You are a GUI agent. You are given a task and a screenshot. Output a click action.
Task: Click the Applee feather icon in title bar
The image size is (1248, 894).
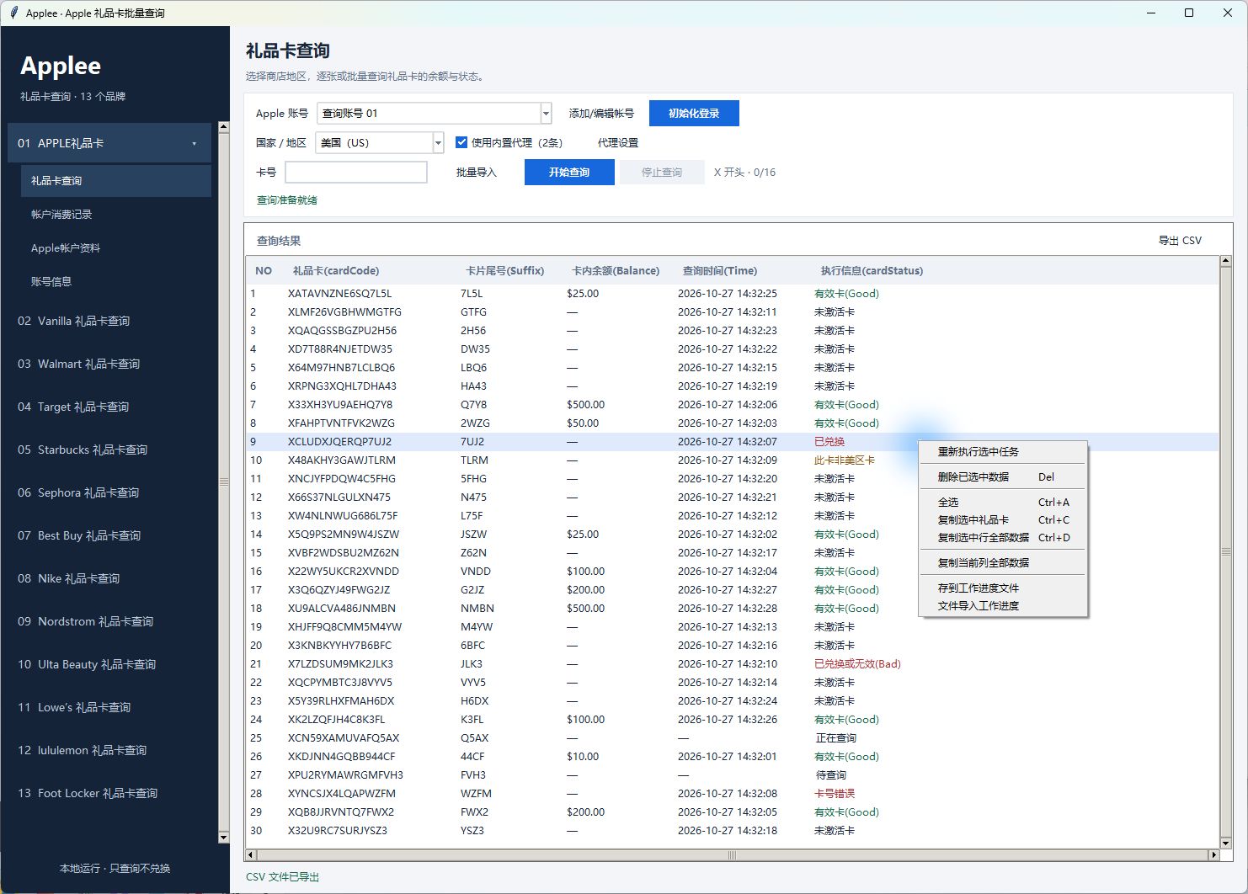click(x=13, y=13)
